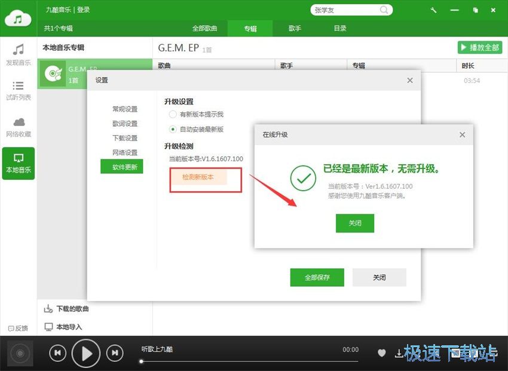This screenshot has height=371, width=508.
Task: Close the 设置 dialog with X
Action: [x=410, y=80]
